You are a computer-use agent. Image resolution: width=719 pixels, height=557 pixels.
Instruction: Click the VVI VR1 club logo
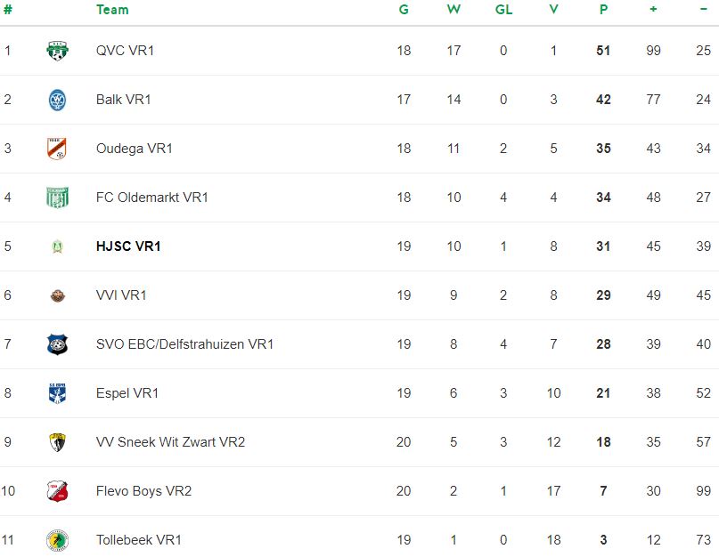57,296
